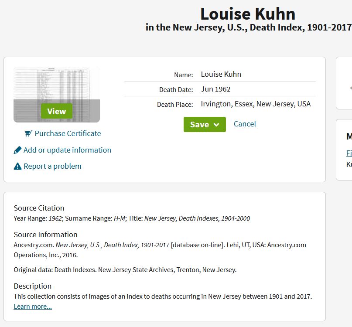The image size is (352, 327).
Task: Open the Purchase Certificate link
Action: (68, 133)
